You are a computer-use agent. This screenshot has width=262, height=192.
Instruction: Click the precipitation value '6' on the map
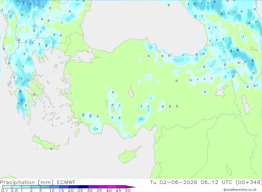coord(238,50)
